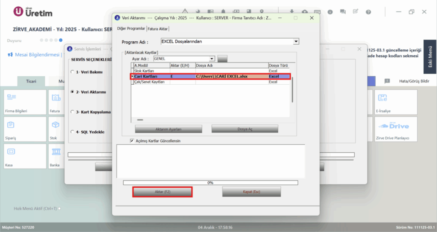Switch to Diğer Programlar tab
This screenshot has height=232, width=437.
(131, 29)
